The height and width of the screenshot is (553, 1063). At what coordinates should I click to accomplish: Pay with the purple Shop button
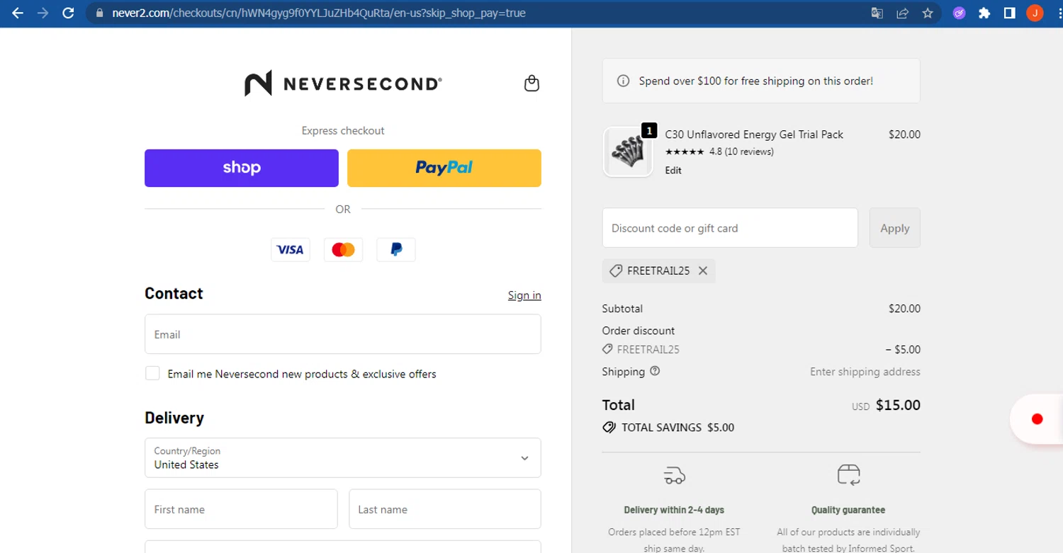[242, 168]
